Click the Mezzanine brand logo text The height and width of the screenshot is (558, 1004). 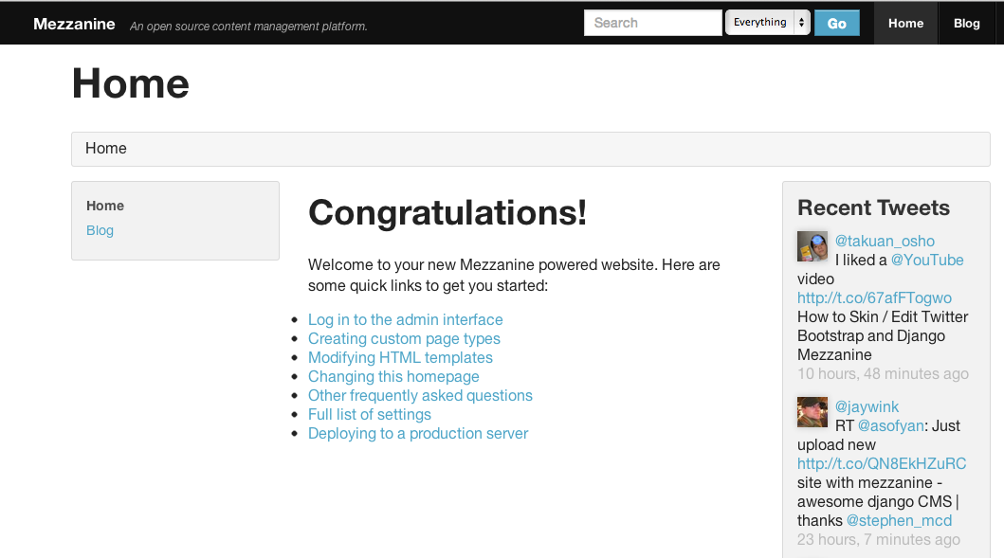(74, 25)
